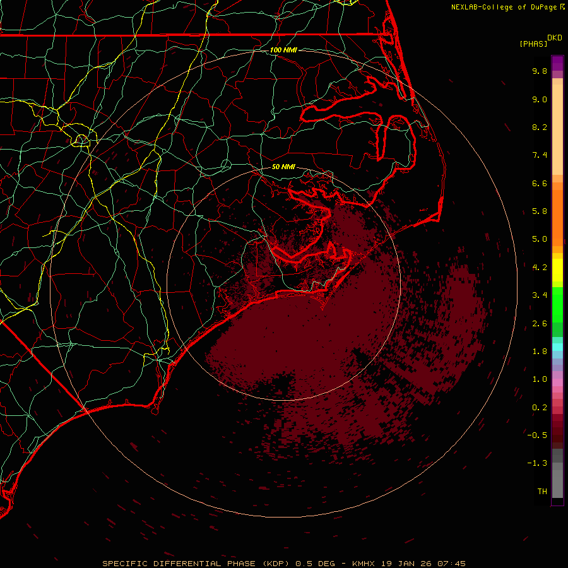Image resolution: width=568 pixels, height=568 pixels.
Task: Click the 5.0 legend value
Action: click(540, 239)
